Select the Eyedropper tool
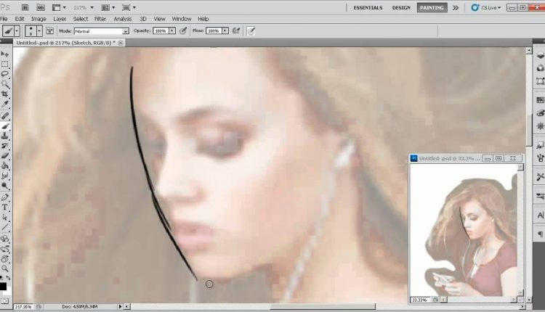 click(5, 104)
